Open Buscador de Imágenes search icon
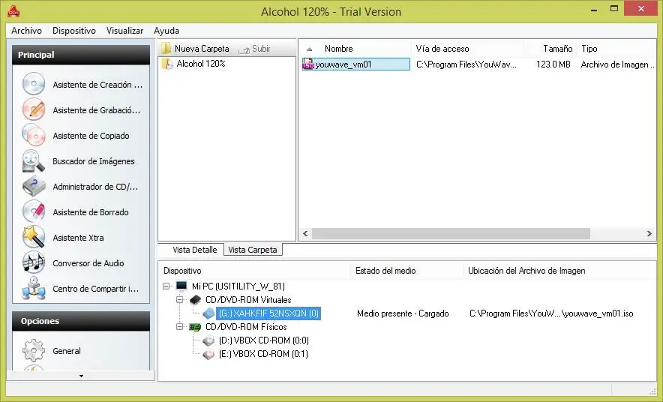 [x=34, y=160]
